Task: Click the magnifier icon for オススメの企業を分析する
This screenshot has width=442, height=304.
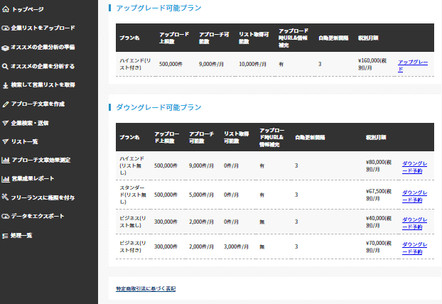Action: tap(5, 67)
